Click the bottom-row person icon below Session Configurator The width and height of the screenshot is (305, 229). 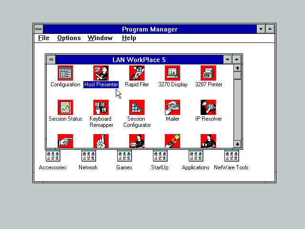click(137, 141)
